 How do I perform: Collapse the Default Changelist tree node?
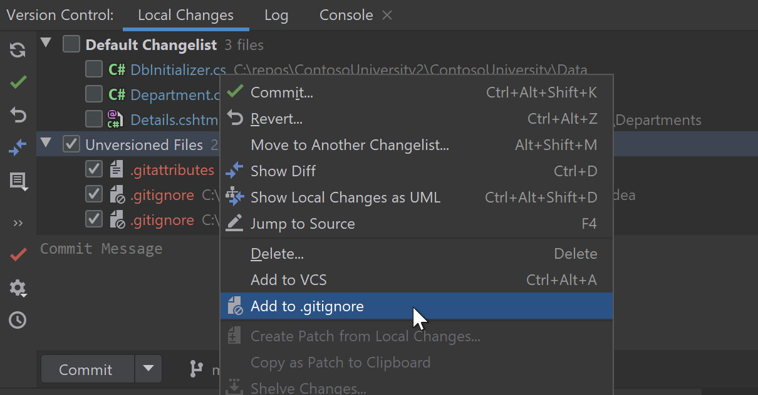click(x=46, y=43)
